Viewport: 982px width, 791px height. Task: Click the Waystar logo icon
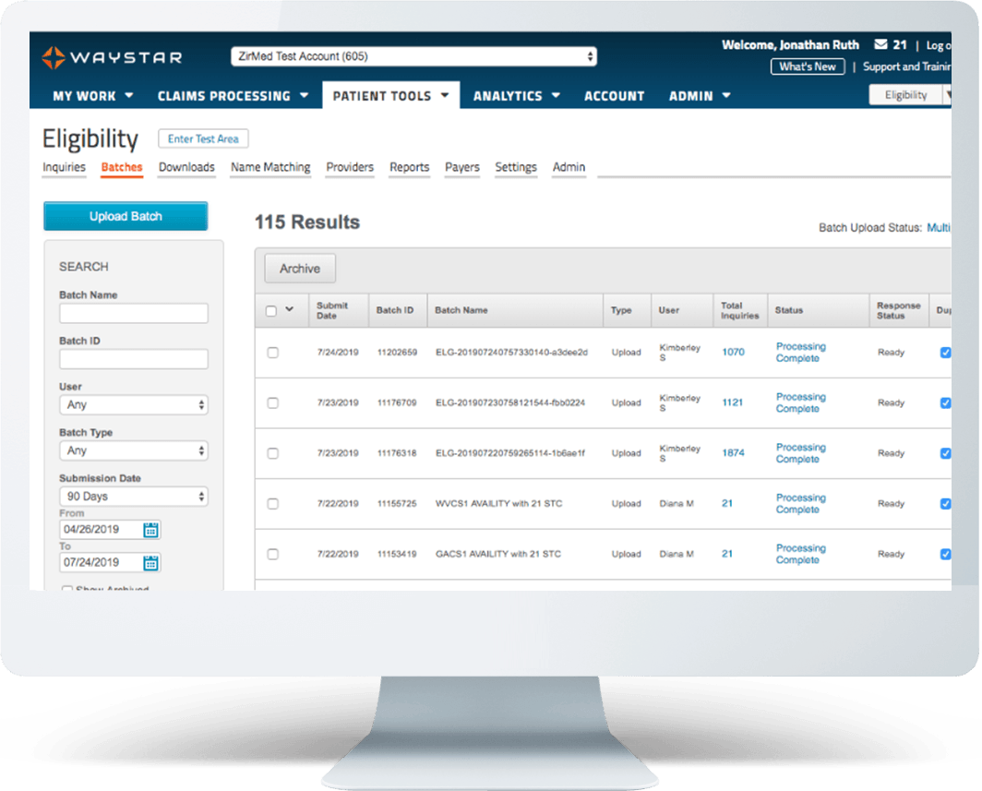click(x=54, y=58)
